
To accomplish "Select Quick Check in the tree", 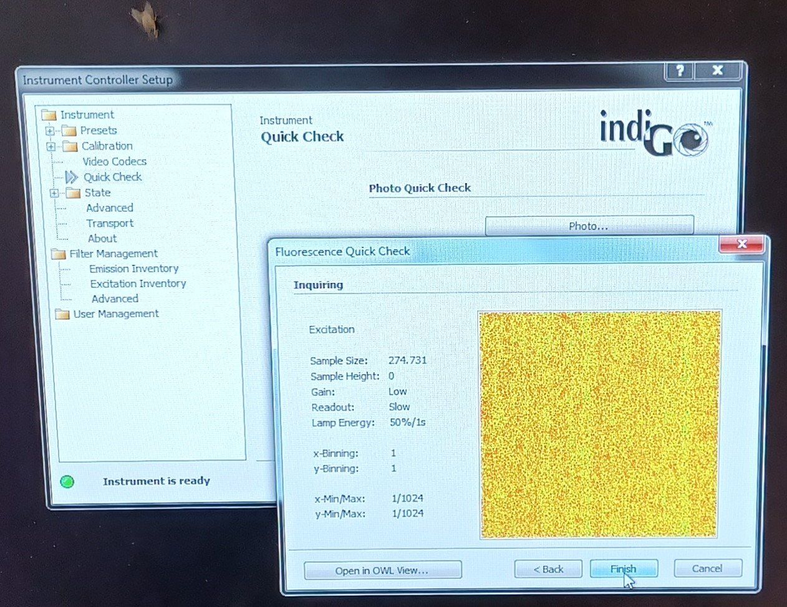I will (113, 177).
